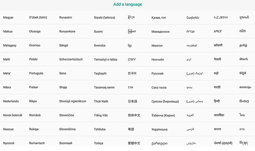Select Português as the language
Image resolution: width=255 pixels, height=151 pixels.
[36, 73]
